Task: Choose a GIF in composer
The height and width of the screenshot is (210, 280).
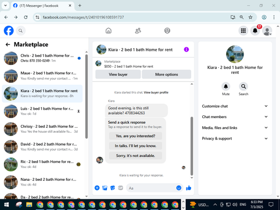Action: [x=120, y=188]
